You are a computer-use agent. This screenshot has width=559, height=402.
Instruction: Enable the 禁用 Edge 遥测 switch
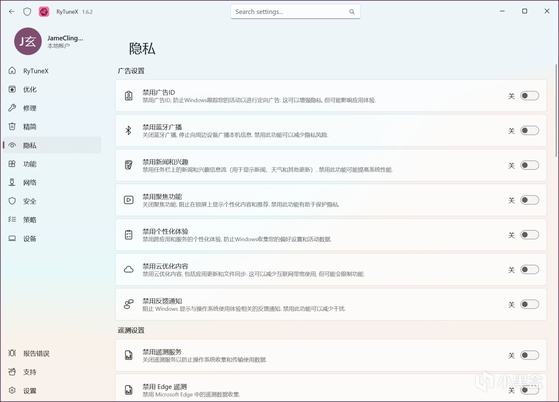(529, 390)
